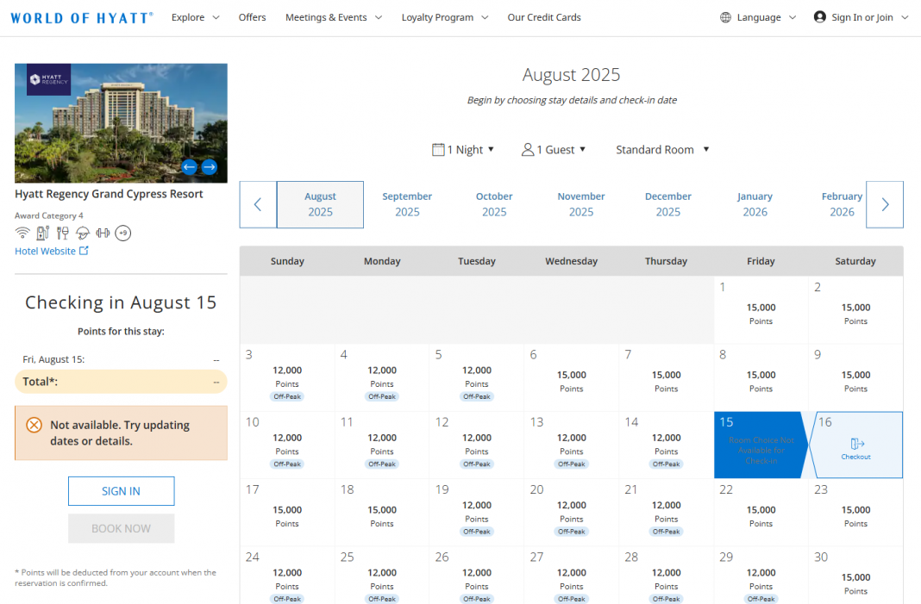This screenshot has height=604, width=921.
Task: Click the +9 more amenities icon
Action: [122, 233]
